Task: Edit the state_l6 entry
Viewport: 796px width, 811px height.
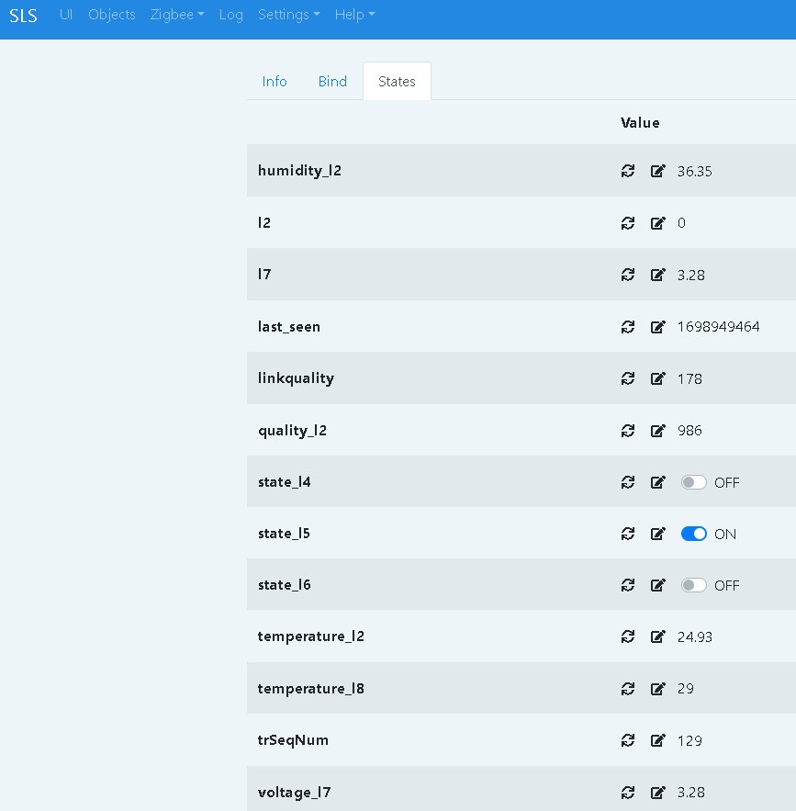Action: coord(657,585)
